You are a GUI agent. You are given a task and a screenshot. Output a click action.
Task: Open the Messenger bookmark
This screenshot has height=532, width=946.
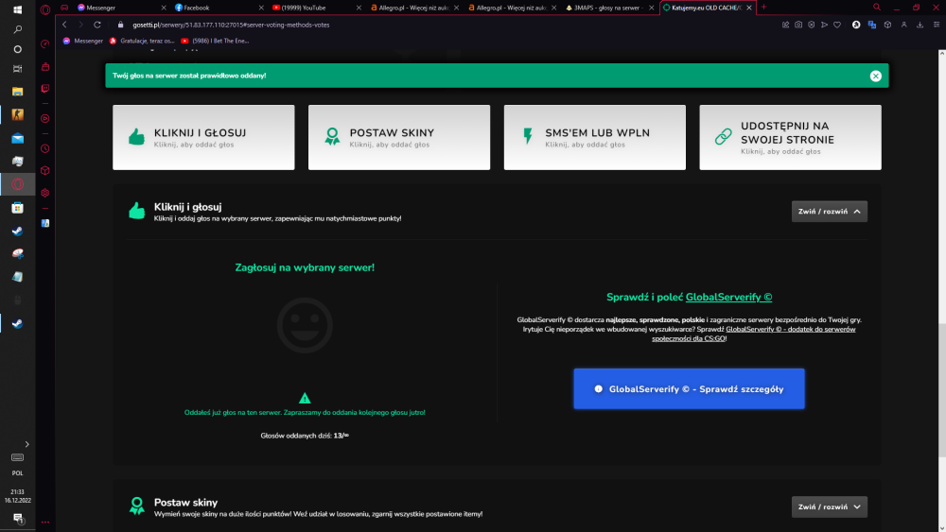pos(82,41)
